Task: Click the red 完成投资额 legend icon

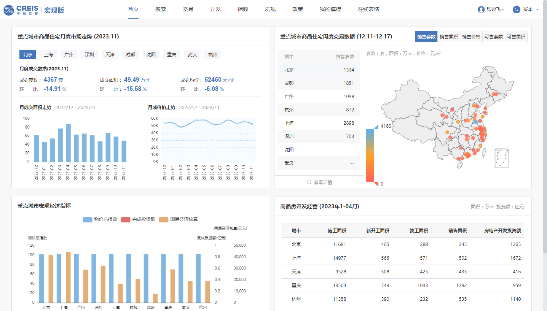Action: [x=126, y=219]
